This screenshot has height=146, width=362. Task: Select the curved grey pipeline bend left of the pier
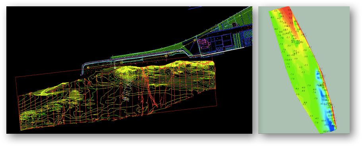[83, 69]
